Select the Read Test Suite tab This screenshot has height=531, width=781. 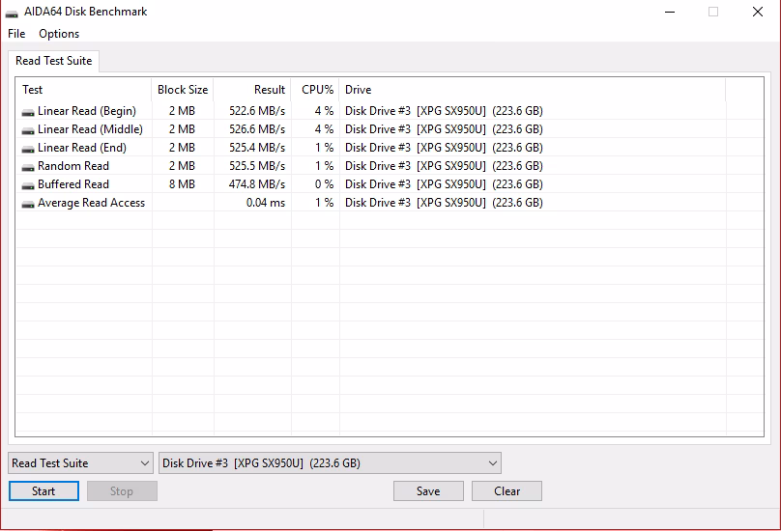click(x=54, y=61)
